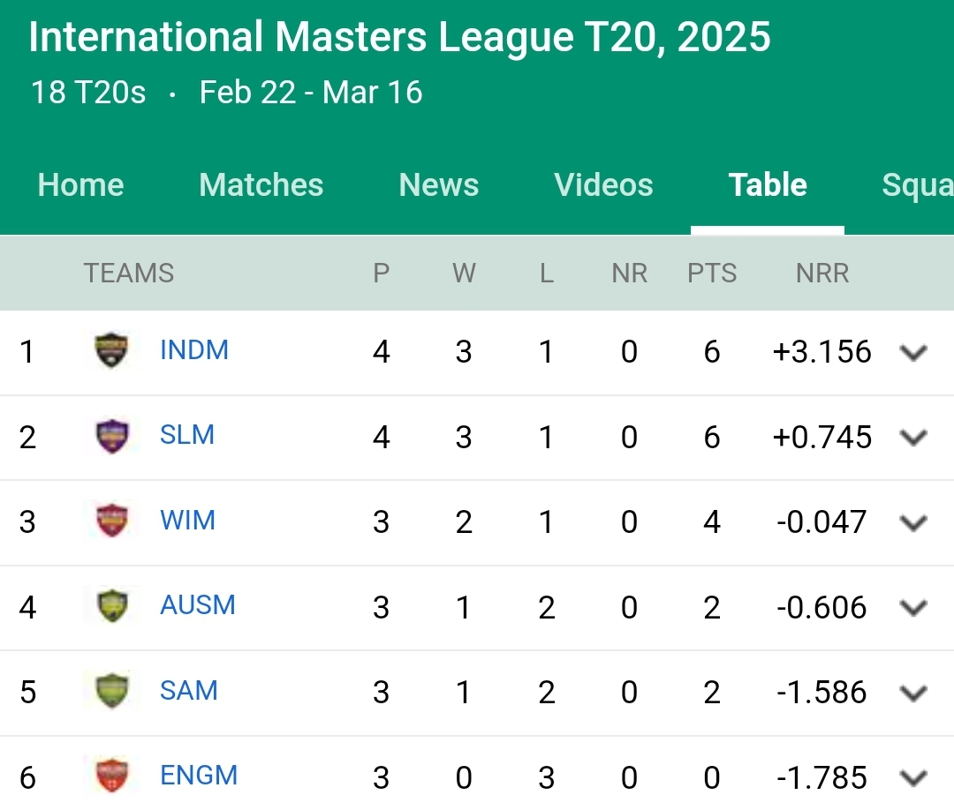The width and height of the screenshot is (954, 810).
Task: Click the INDM team shield logo
Action: [112, 350]
